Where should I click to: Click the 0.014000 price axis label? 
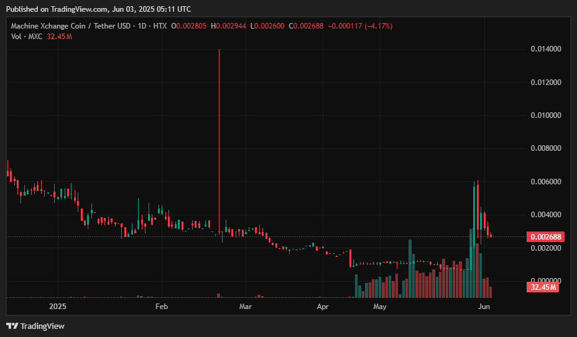pyautogui.click(x=545, y=49)
